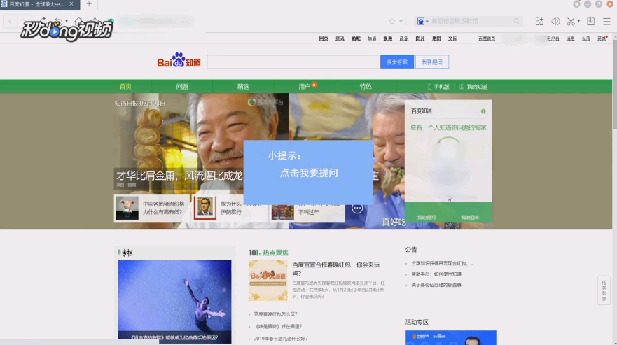Viewport: 617px width, 345px height.
Task: Open a new tab with plus button
Action: tap(89, 4)
